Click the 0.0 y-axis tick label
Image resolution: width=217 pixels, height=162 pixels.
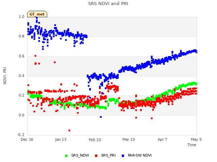(21, 115)
